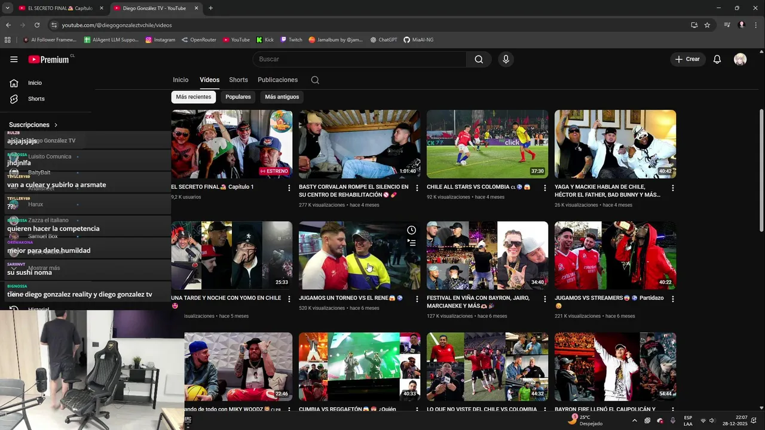
Task: Open YouTube notifications bell
Action: pos(717,59)
